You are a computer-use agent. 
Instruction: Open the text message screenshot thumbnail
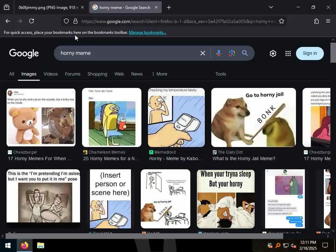pos(285,199)
